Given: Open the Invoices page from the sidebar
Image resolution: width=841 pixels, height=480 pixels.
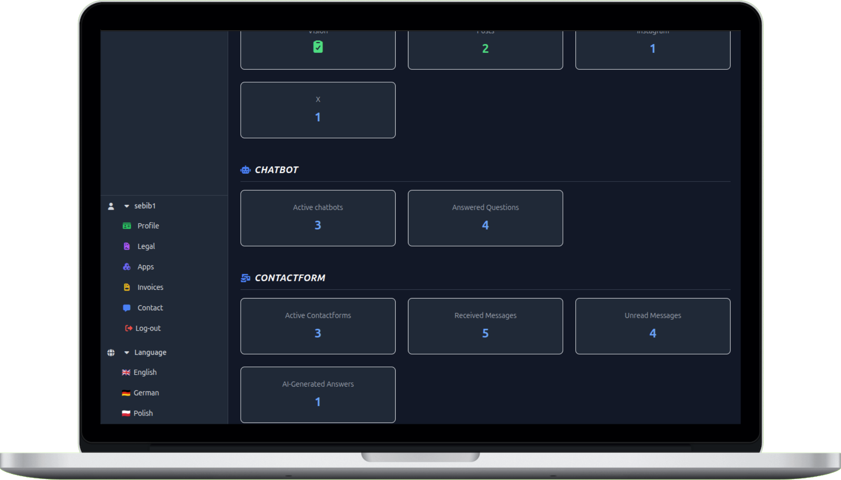Looking at the screenshot, I should [150, 287].
